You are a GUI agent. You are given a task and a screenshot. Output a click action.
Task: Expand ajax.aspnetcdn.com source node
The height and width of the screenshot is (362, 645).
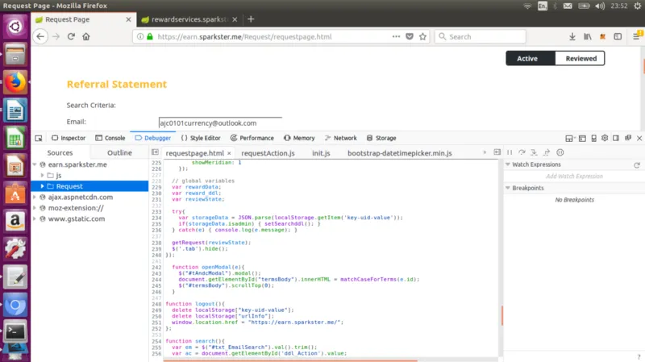[x=35, y=198]
